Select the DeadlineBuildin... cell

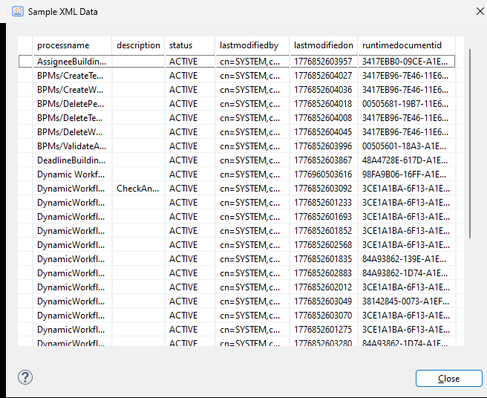[71, 160]
